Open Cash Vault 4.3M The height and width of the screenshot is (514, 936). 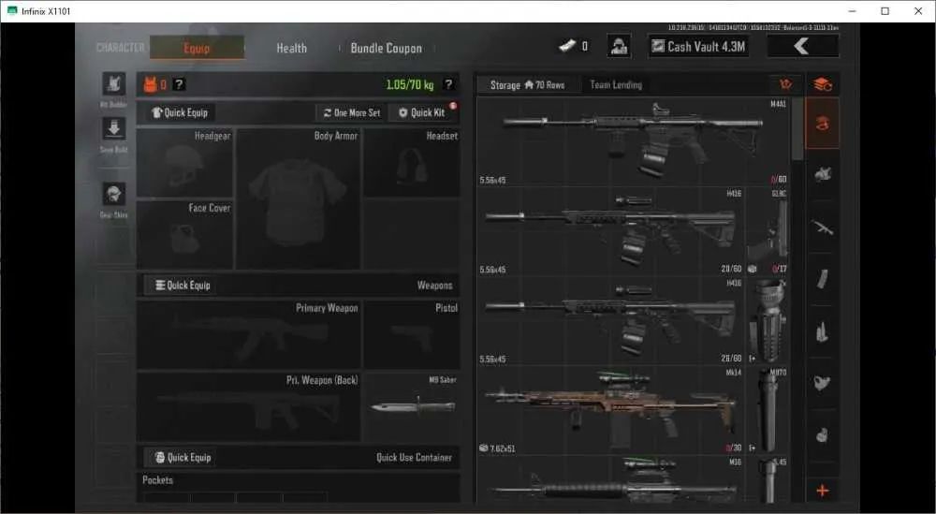pyautogui.click(x=698, y=46)
